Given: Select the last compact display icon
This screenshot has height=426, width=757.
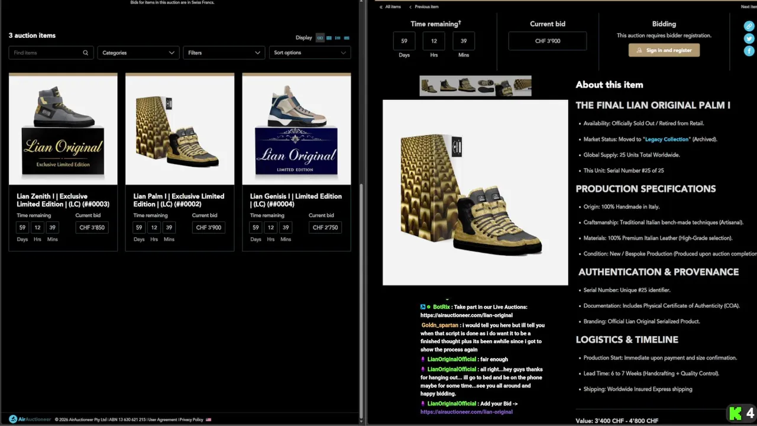Looking at the screenshot, I should (x=347, y=38).
